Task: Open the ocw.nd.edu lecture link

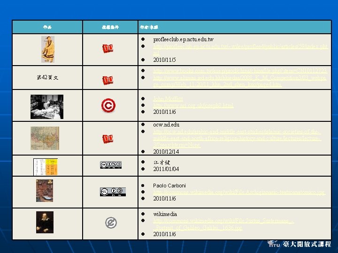Action: [x=237, y=138]
